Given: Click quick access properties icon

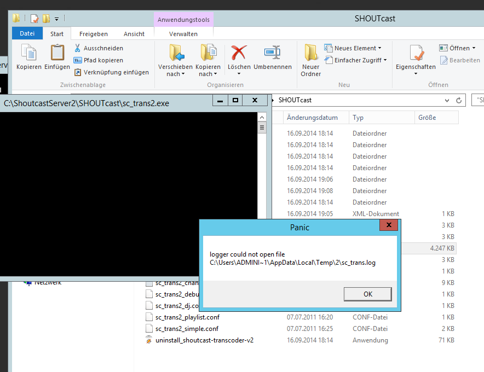Looking at the screenshot, I should (34, 19).
